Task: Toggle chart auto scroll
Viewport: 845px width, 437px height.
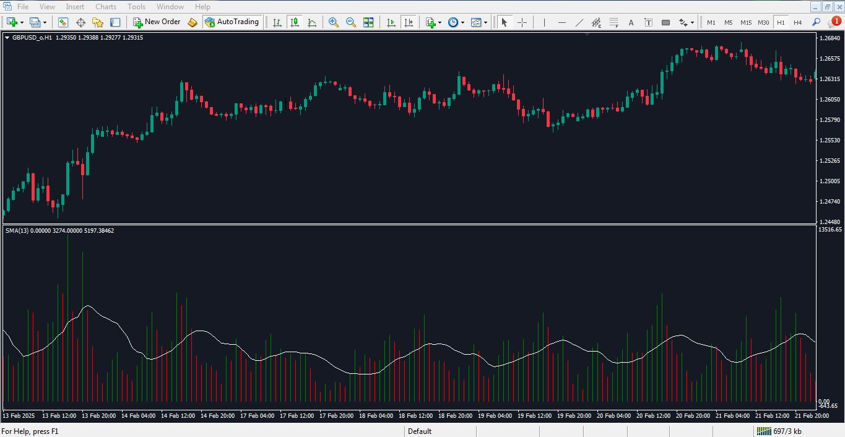Action: coord(391,22)
